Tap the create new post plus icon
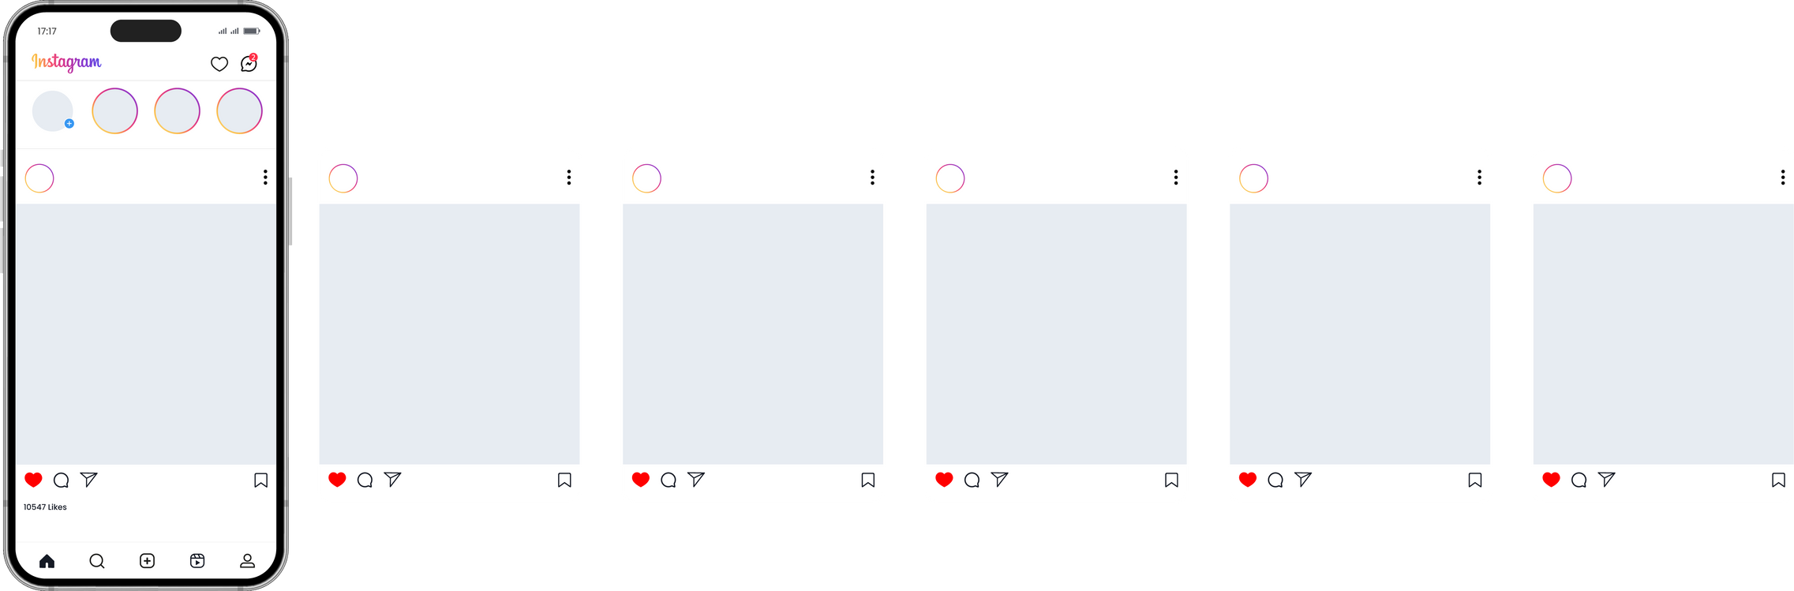 coord(147,561)
